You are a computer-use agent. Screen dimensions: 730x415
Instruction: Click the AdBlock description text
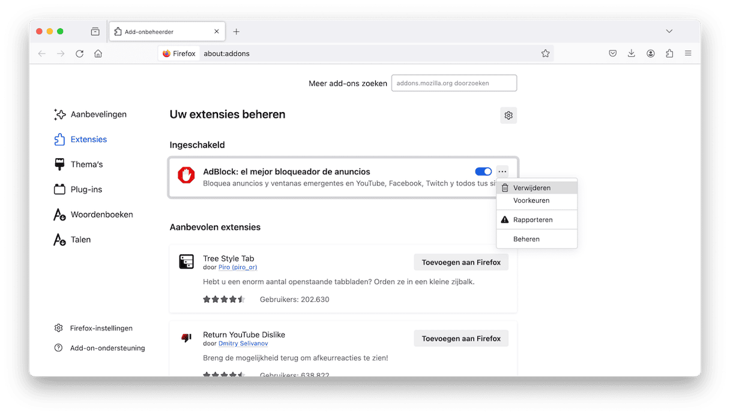coord(349,184)
